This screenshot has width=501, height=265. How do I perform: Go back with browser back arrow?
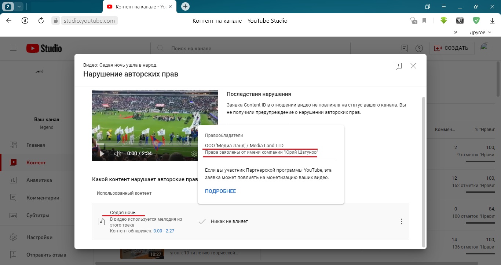coord(9,20)
